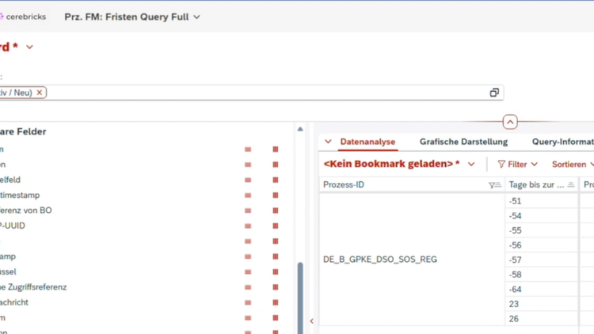Add 'Zugriffsreferenz' field to rows

pos(248,287)
